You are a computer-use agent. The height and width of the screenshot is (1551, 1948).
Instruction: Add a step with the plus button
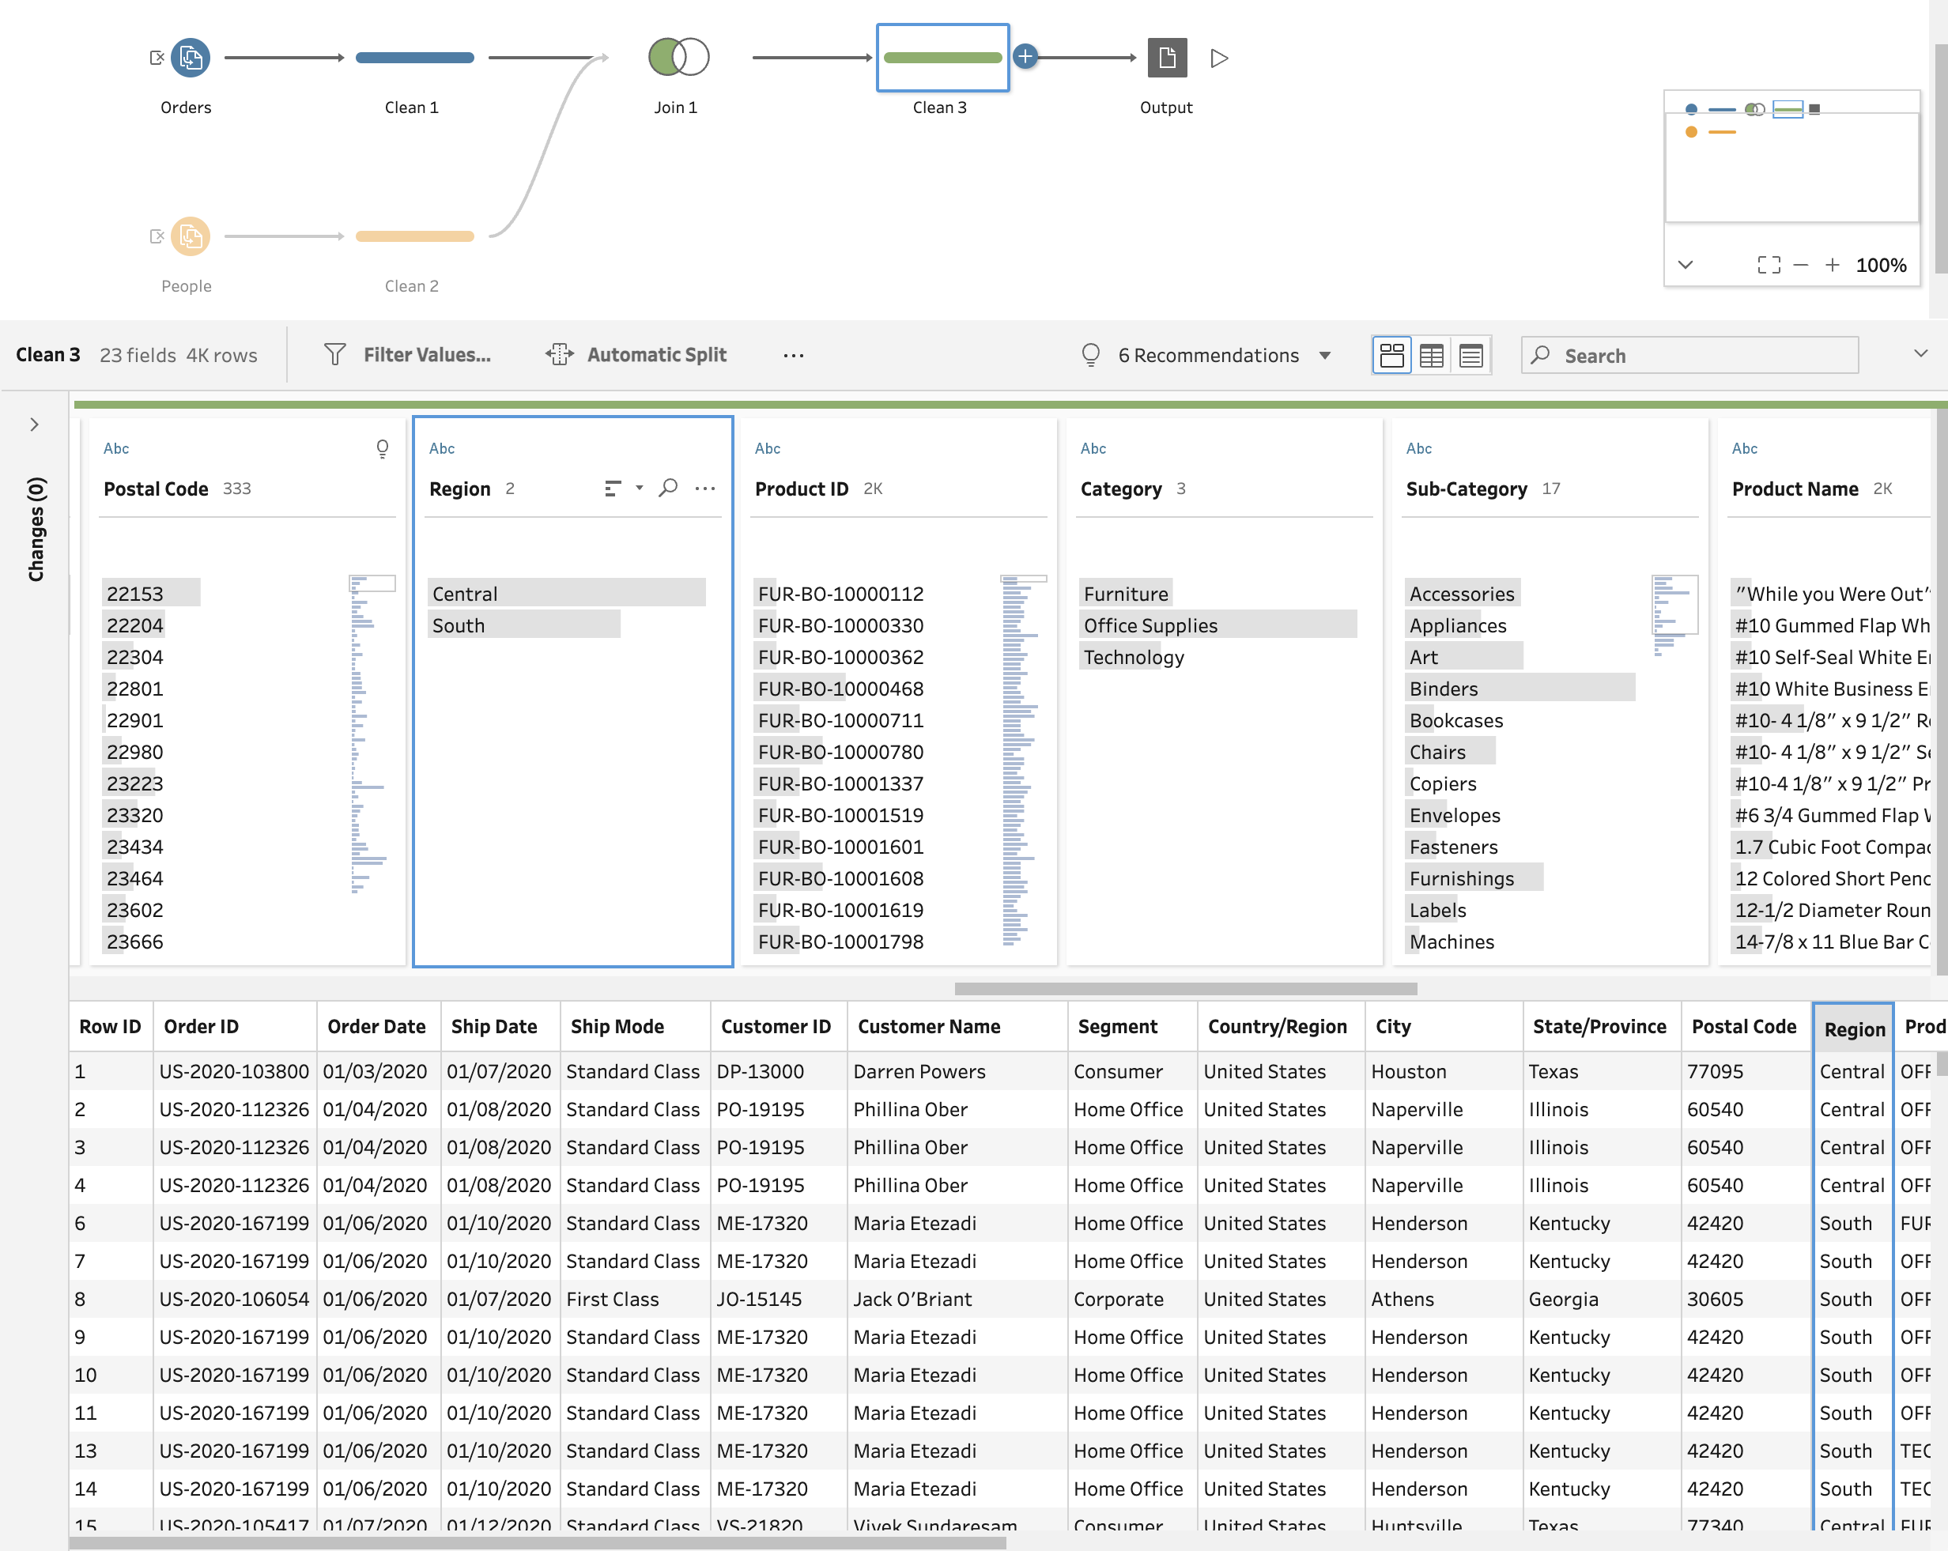point(1025,57)
